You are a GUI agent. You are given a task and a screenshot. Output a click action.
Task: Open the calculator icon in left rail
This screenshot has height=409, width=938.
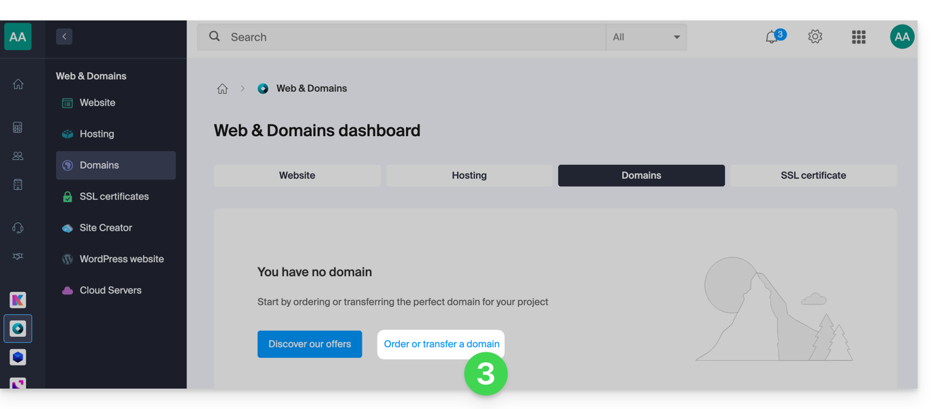tap(18, 127)
